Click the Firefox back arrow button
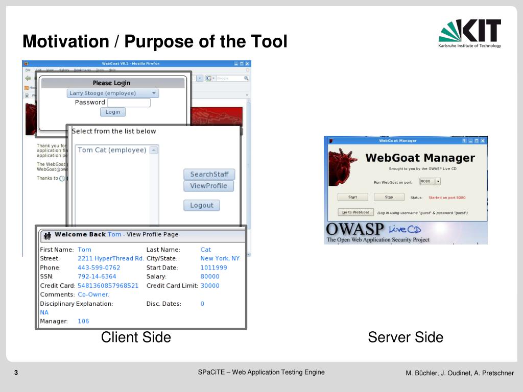The image size is (523, 392). 28,78
